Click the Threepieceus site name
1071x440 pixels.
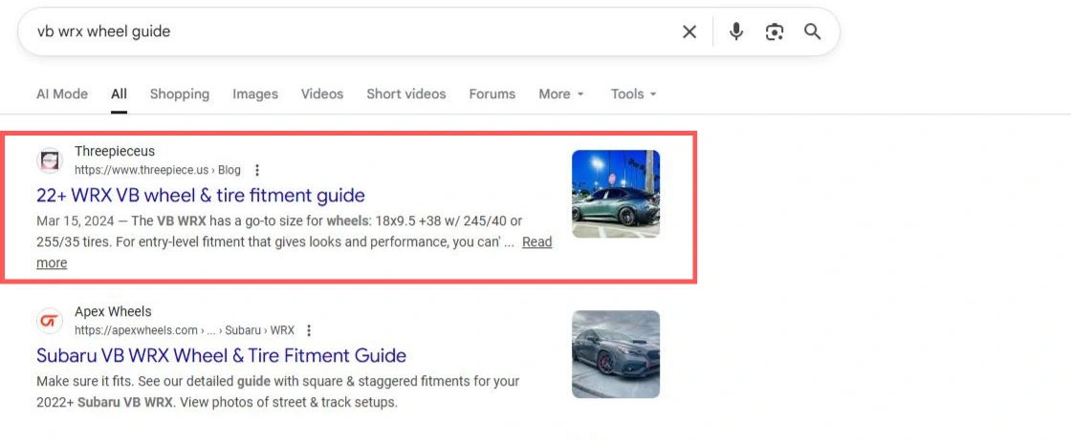click(x=115, y=152)
